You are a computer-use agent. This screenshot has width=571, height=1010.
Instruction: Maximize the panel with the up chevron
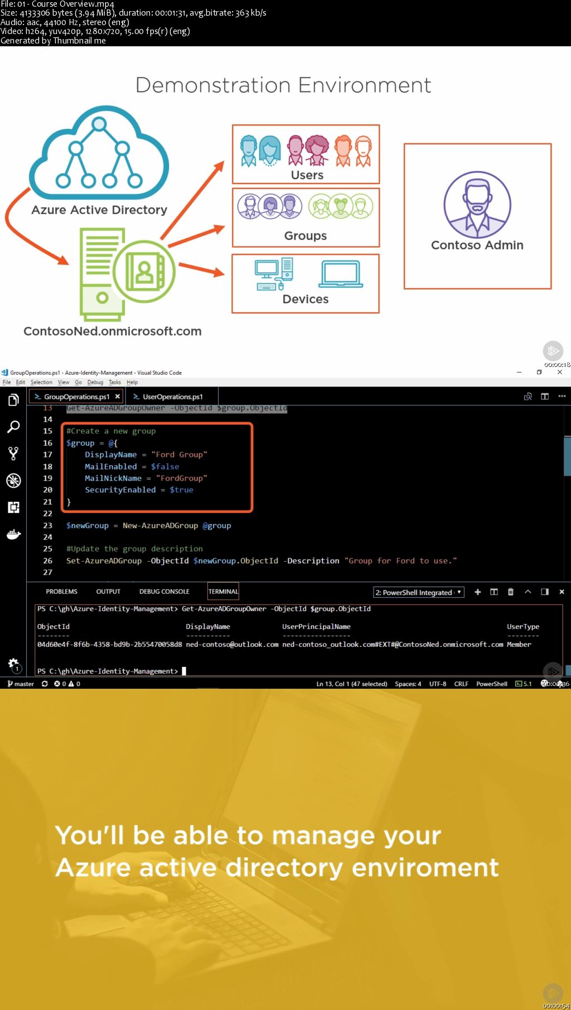pos(528,592)
